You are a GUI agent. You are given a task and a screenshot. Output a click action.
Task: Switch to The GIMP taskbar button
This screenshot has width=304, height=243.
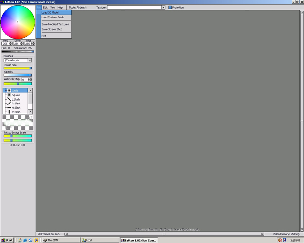pos(61,240)
